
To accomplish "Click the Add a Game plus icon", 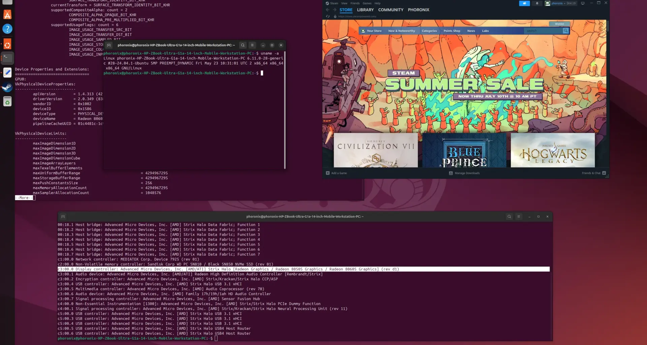I will coord(328,173).
